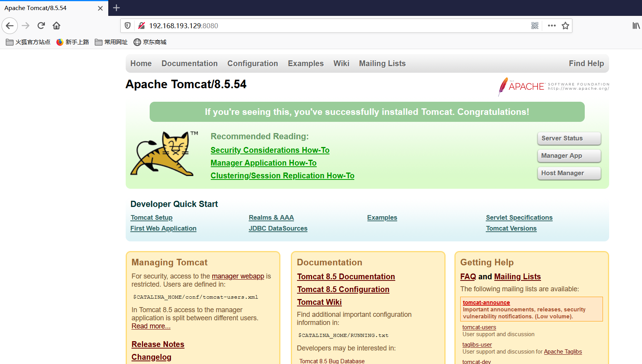Open the Changelog link

click(x=151, y=357)
